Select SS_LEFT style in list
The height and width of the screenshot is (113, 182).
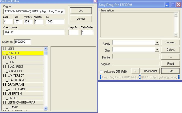pyautogui.click(x=23, y=49)
